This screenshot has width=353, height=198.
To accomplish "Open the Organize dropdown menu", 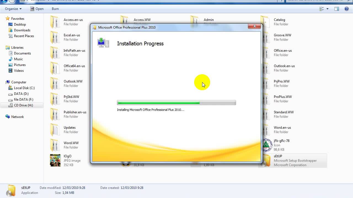I will [x=13, y=9].
